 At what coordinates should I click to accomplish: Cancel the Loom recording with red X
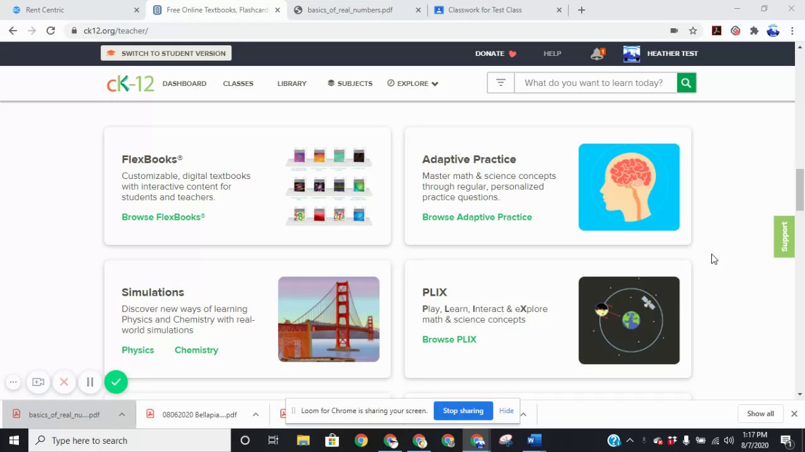64,382
